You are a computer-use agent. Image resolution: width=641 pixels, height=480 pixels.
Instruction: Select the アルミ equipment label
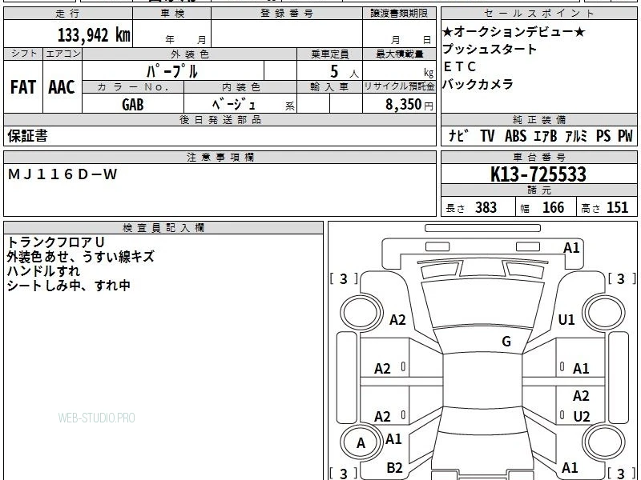tap(576, 135)
